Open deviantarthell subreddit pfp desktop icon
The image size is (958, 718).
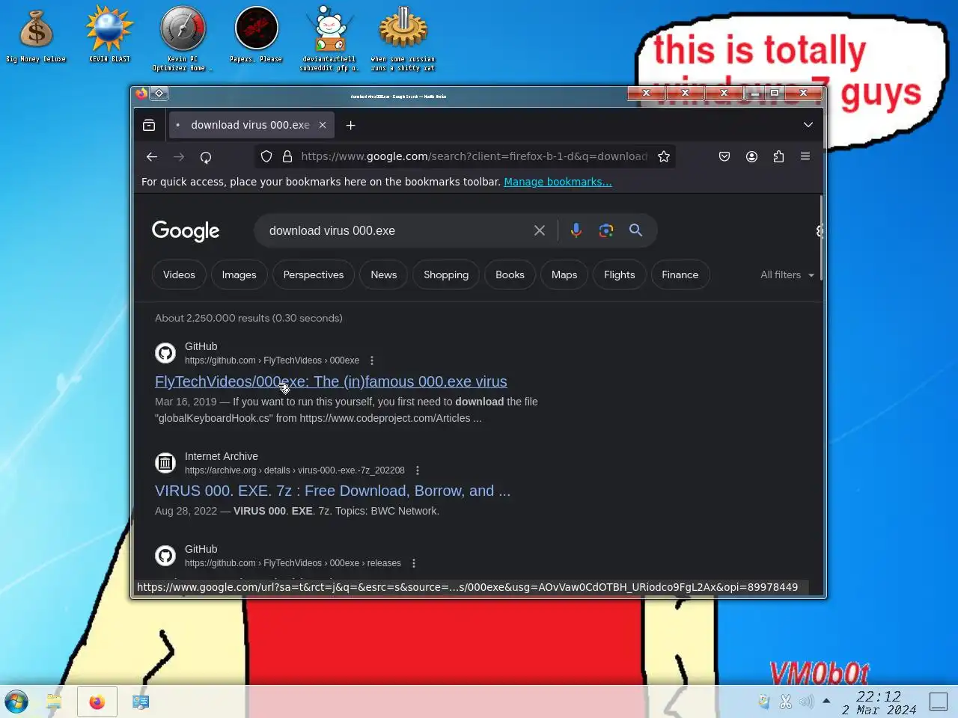tap(329, 39)
